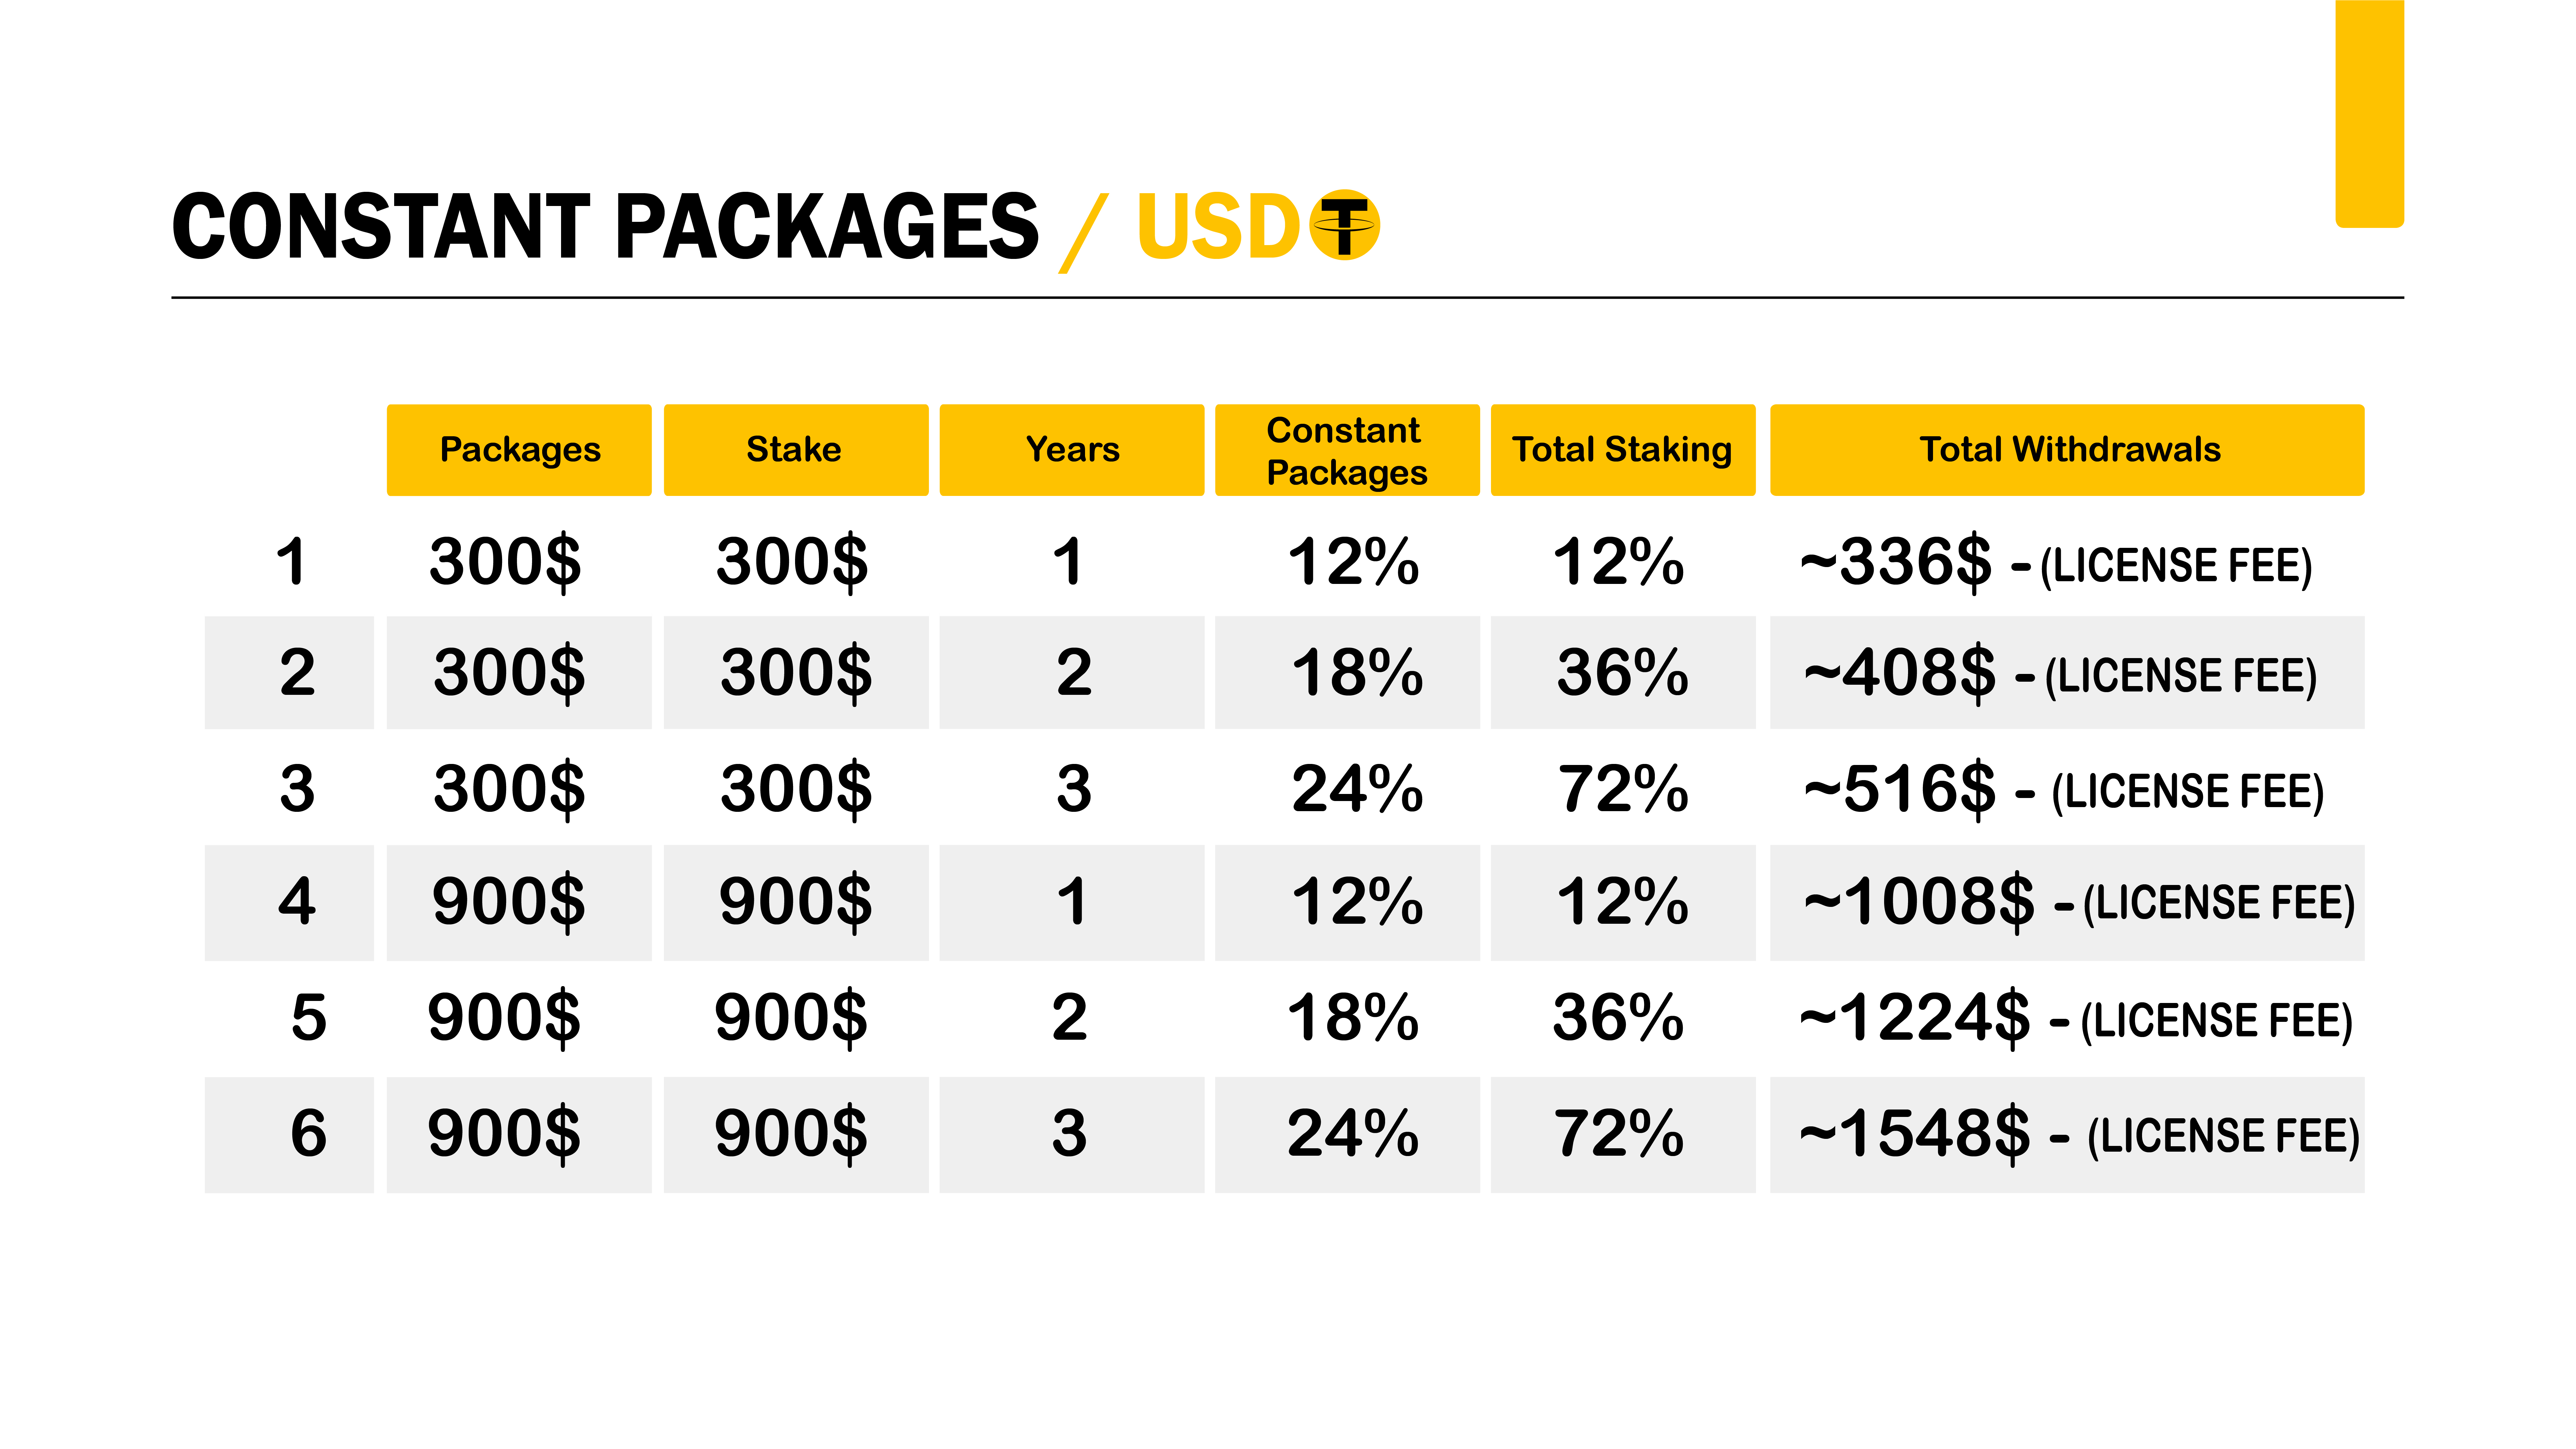Click the yellow vertical accent bar
The image size is (2576, 1449).
[2369, 113]
